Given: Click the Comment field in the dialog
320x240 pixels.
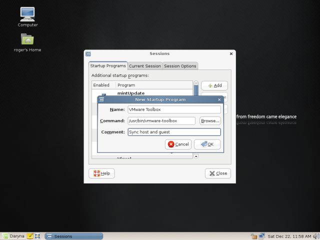Looking at the screenshot, I should [x=174, y=132].
